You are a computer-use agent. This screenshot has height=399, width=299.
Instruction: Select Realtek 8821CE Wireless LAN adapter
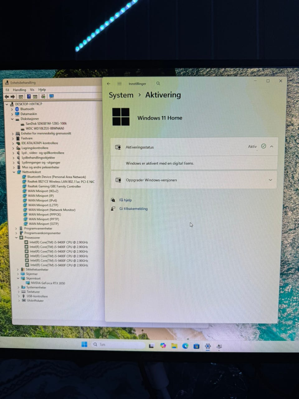61,182
